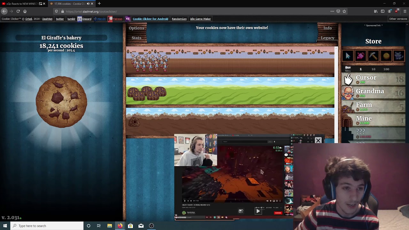Go back in browser history
This screenshot has height=230, width=409.
point(4,11)
